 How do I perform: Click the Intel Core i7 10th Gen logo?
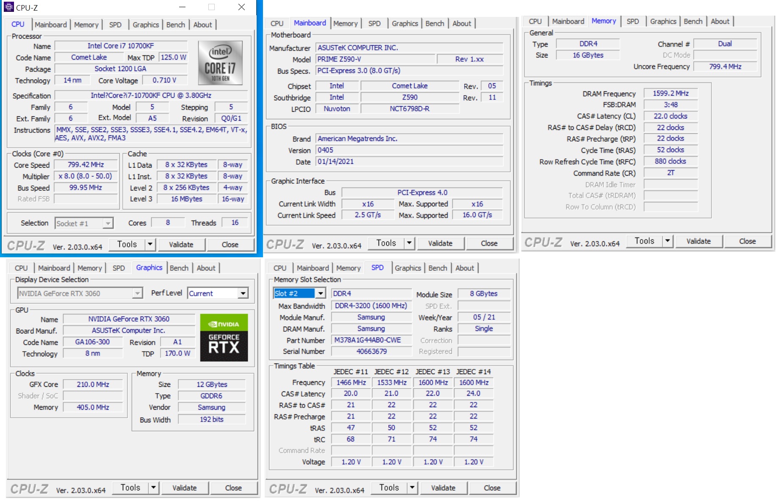point(220,63)
